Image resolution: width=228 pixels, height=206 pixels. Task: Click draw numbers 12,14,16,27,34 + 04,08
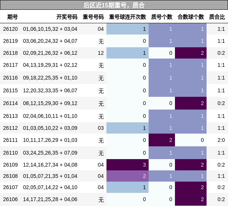coord(50,165)
